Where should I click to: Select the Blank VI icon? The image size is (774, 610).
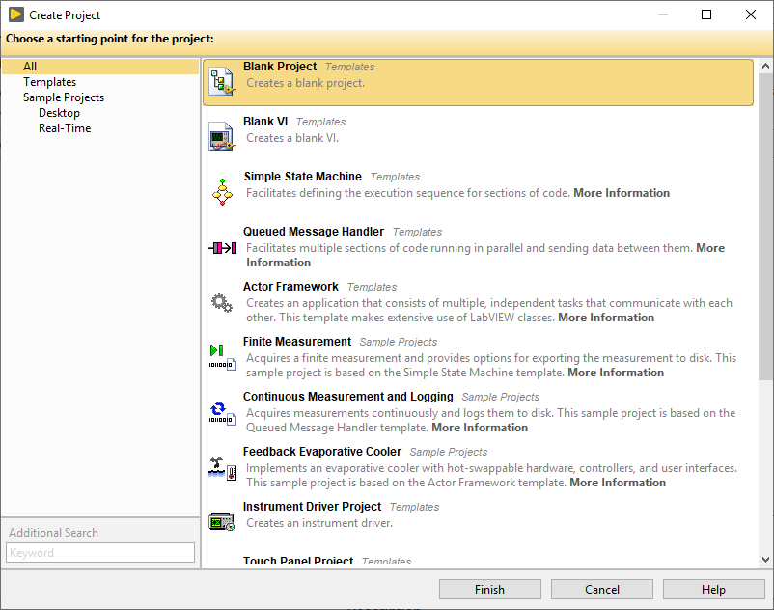222,137
